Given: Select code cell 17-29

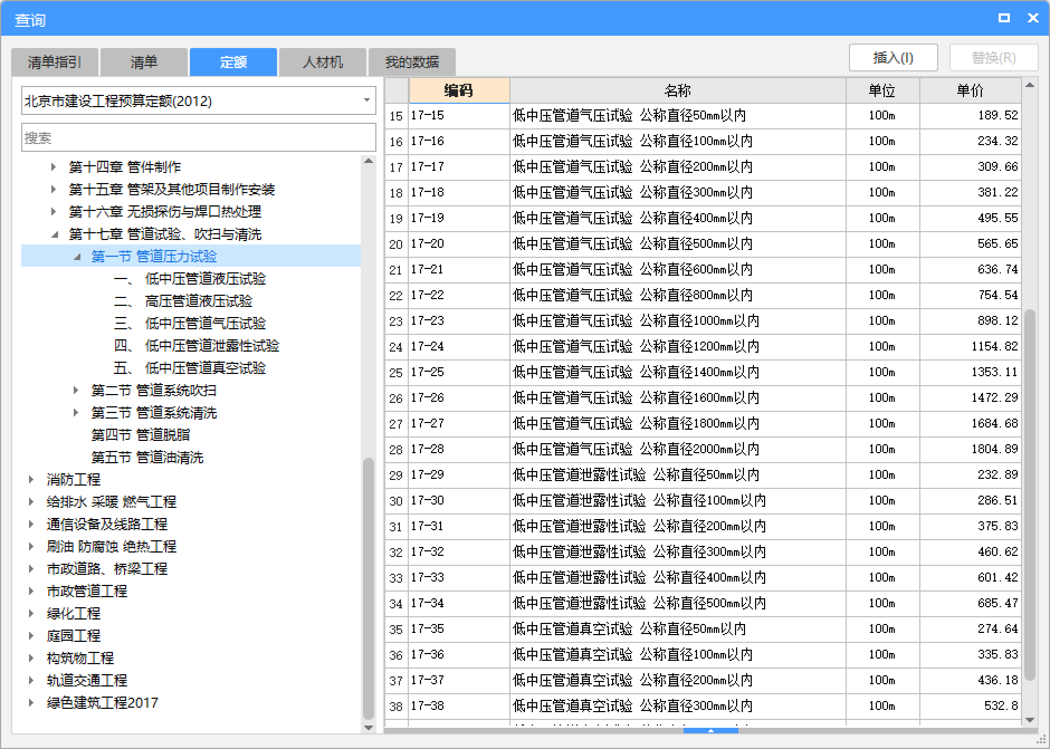Looking at the screenshot, I should [459, 475].
